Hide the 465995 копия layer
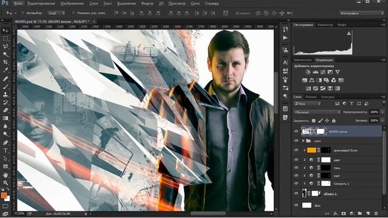Viewport: 388px width, 218px height. pyautogui.click(x=296, y=131)
